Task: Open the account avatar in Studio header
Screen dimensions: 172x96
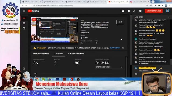Action: pos(167,11)
